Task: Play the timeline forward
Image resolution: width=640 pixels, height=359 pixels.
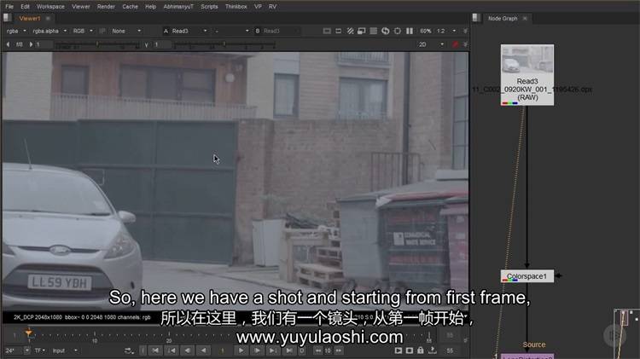Action: pyautogui.click(x=241, y=350)
